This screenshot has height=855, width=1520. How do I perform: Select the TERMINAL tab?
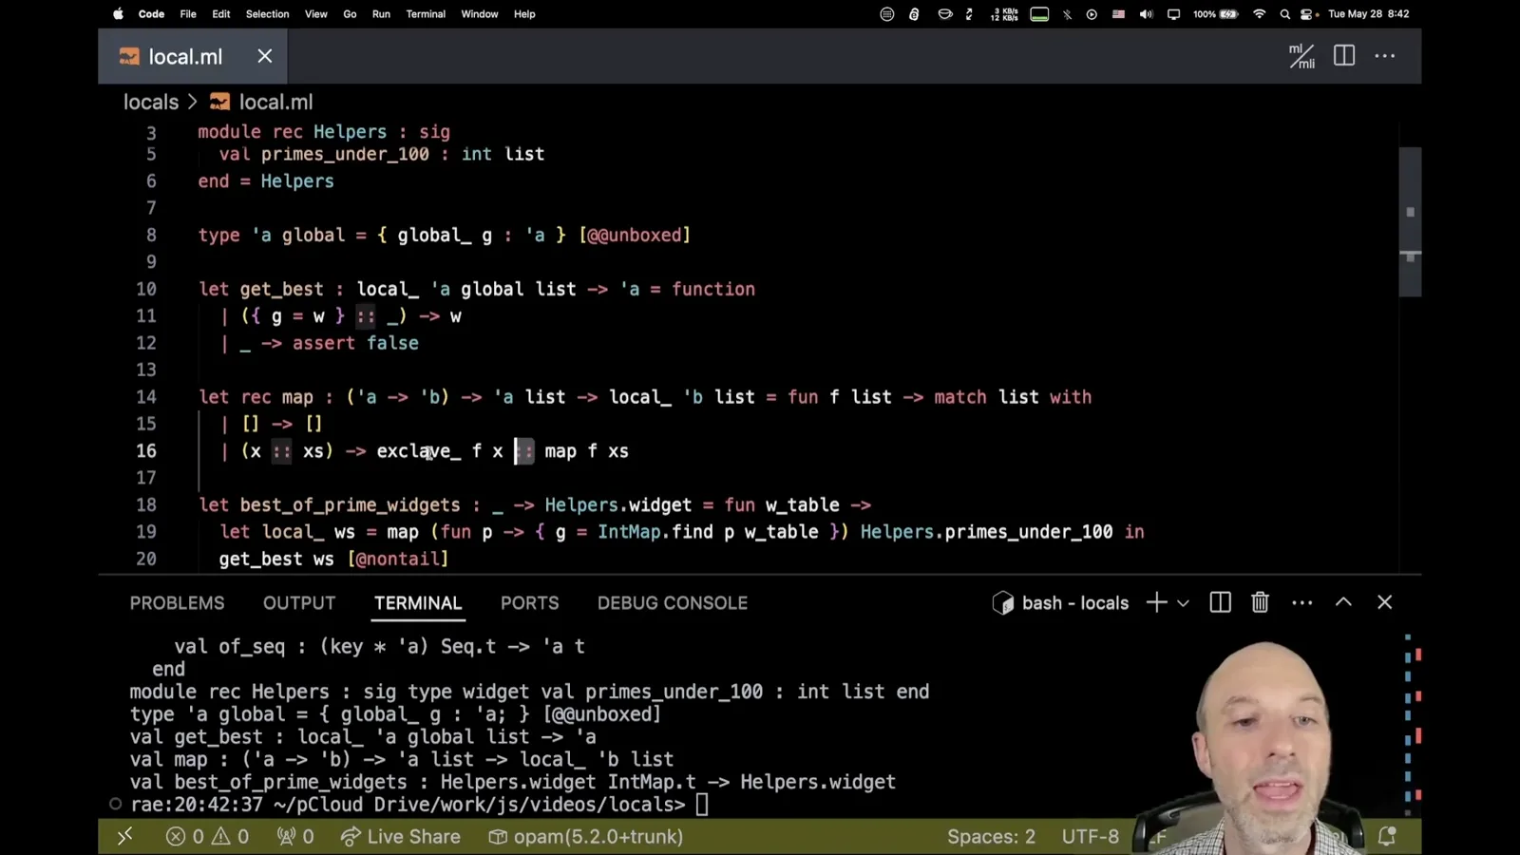pos(418,603)
